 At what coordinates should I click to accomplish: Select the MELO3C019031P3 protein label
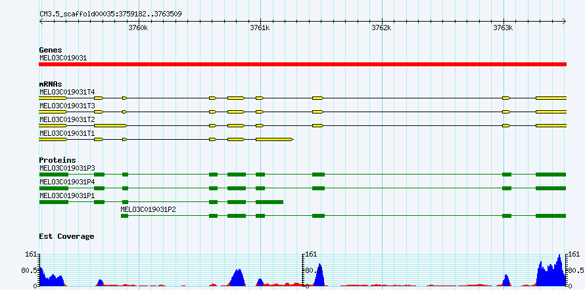tap(67, 168)
